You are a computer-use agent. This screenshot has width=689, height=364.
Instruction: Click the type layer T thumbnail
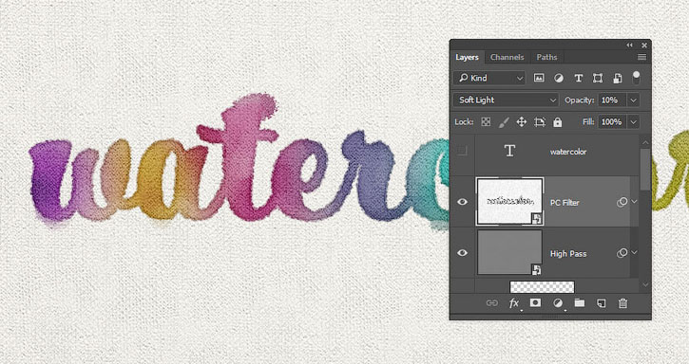point(509,151)
